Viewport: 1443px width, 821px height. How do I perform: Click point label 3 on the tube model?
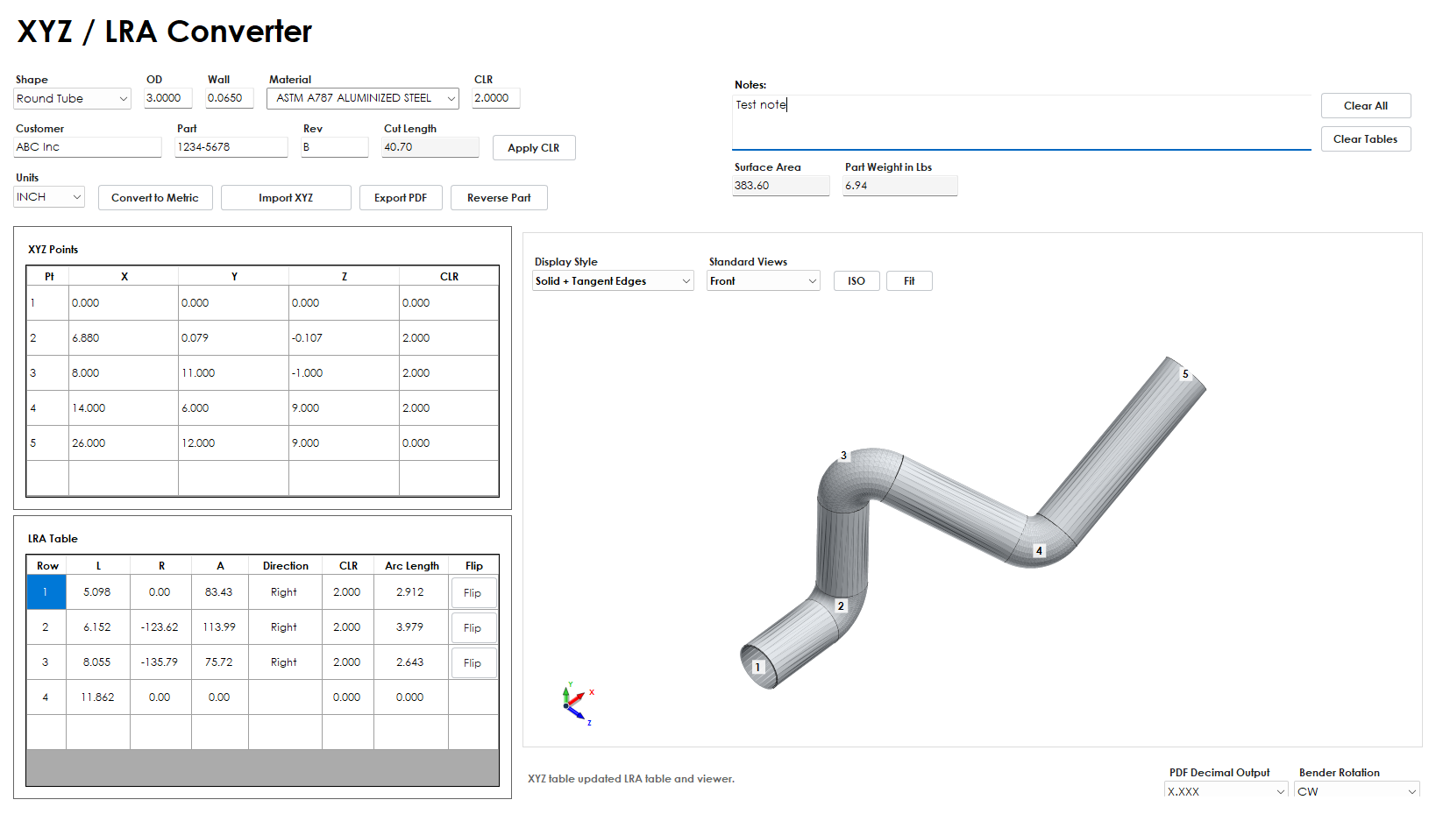pyautogui.click(x=844, y=456)
